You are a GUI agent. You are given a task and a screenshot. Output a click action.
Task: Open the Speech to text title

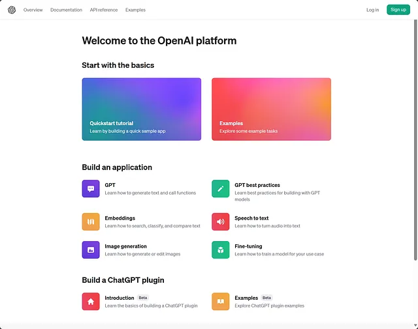pos(251,218)
